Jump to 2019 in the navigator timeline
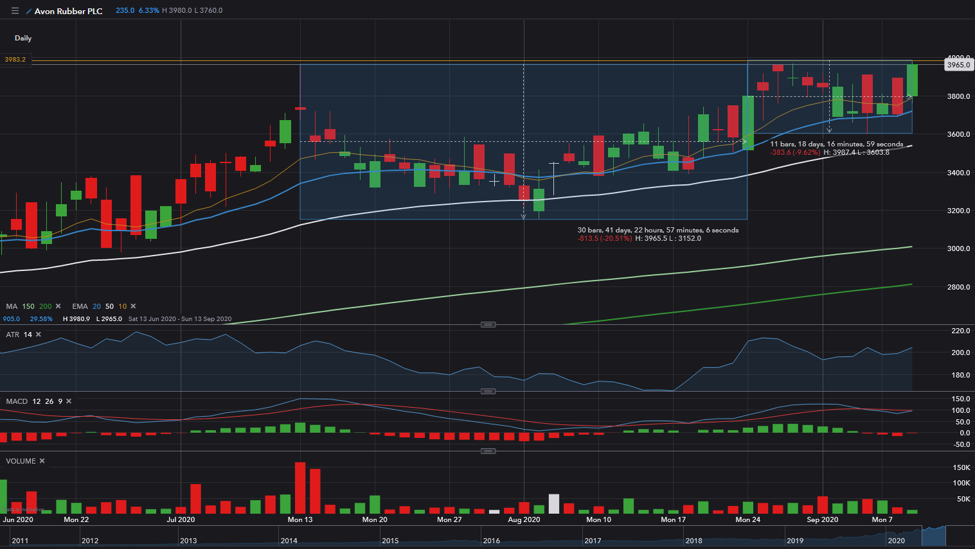Image resolution: width=975 pixels, height=549 pixels. 795,541
